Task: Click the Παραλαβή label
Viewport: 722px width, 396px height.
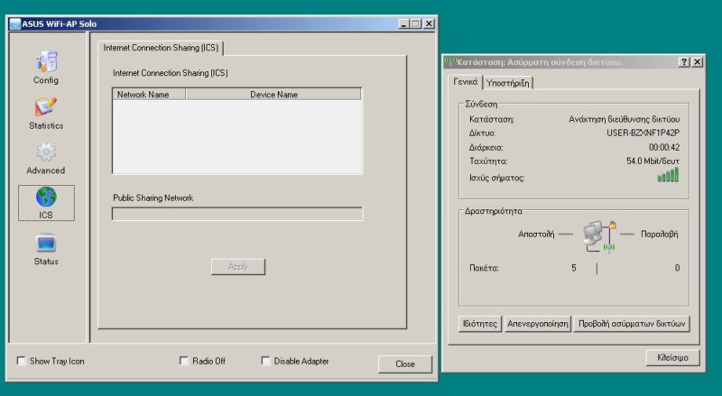Action: 659,234
